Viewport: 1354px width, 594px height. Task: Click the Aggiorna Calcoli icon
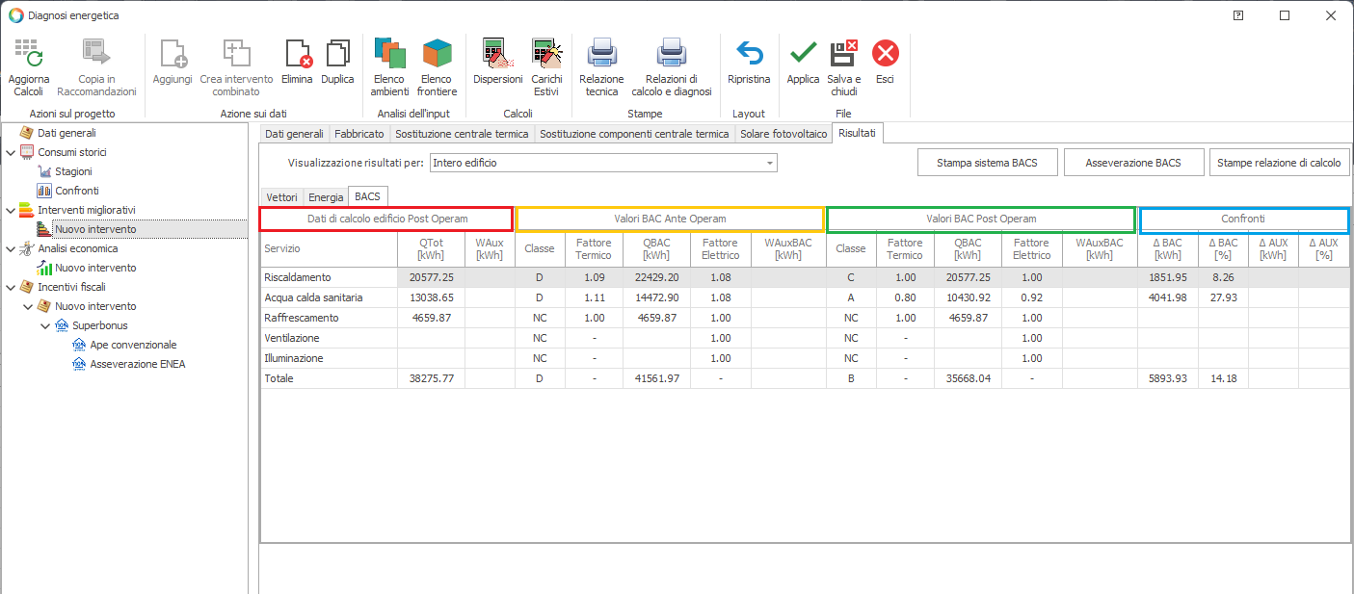click(28, 55)
